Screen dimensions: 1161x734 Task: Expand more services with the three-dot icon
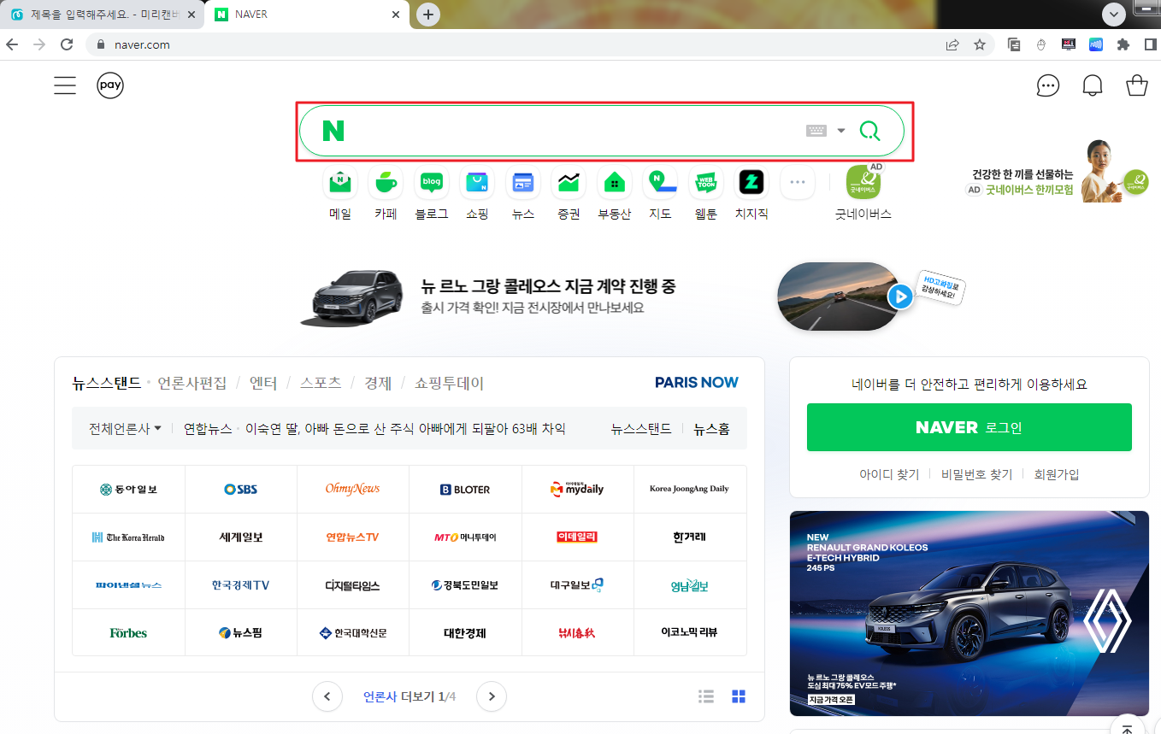(x=798, y=182)
